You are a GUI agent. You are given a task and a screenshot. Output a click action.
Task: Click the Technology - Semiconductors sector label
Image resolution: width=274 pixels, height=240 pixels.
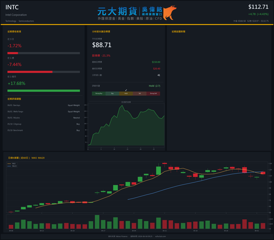20,21
